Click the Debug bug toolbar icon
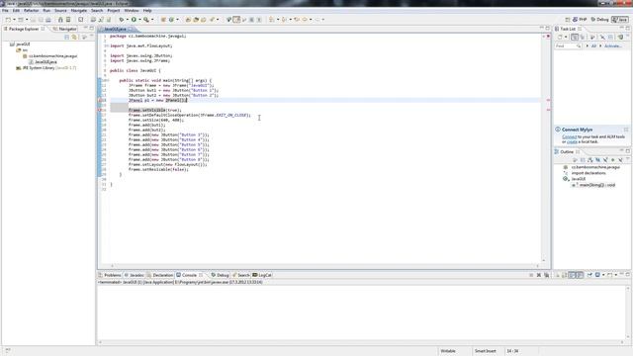633x356 pixels. (122, 20)
